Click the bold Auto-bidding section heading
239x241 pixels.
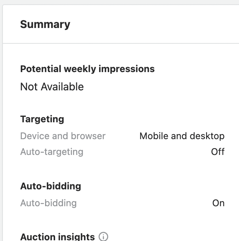click(x=51, y=186)
